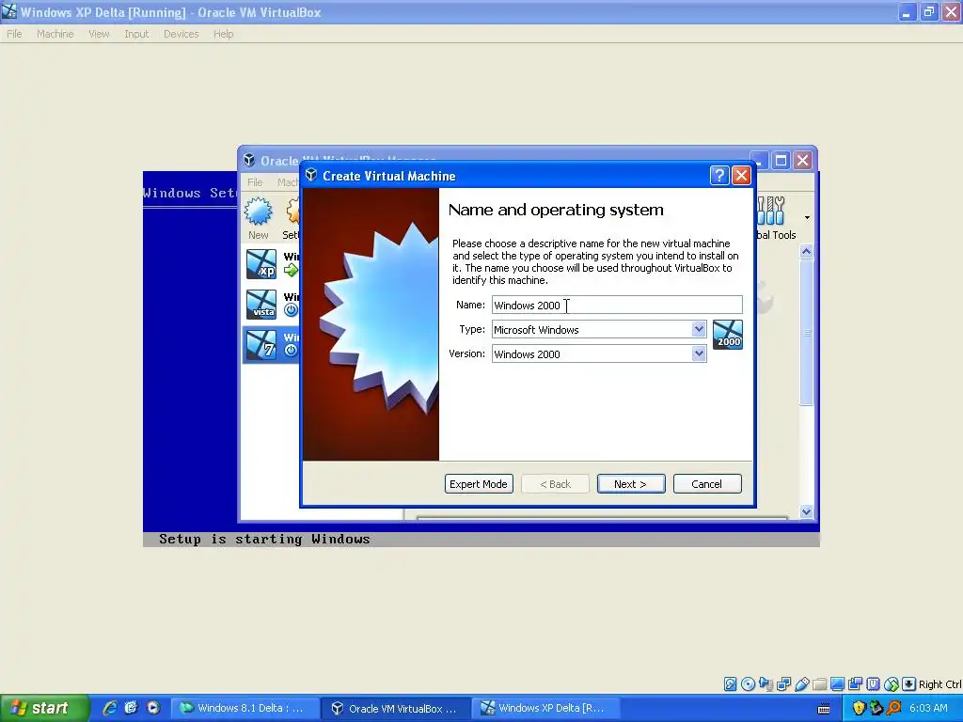This screenshot has width=963, height=722.
Task: Click the keyboard capture arrow icon
Action: (x=909, y=684)
